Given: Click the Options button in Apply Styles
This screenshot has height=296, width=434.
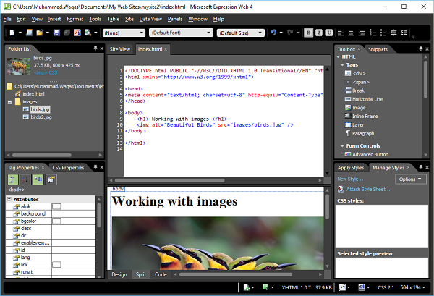Looking at the screenshot, I should tap(409, 179).
